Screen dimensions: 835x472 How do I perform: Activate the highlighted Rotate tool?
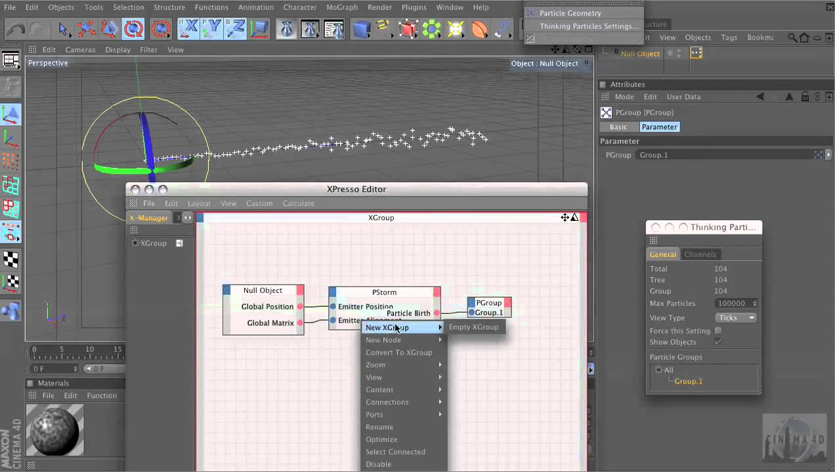pyautogui.click(x=133, y=29)
